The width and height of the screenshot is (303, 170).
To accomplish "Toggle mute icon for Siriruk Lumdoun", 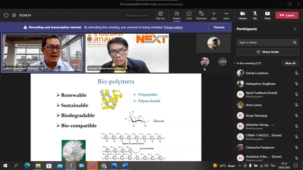I will click(x=296, y=73).
